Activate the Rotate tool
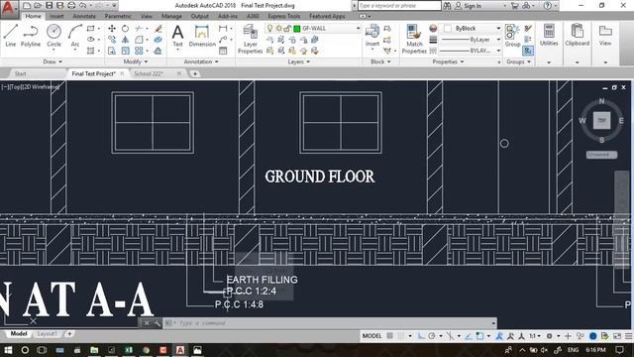Image resolution: width=634 pixels, height=357 pixels. point(126,29)
